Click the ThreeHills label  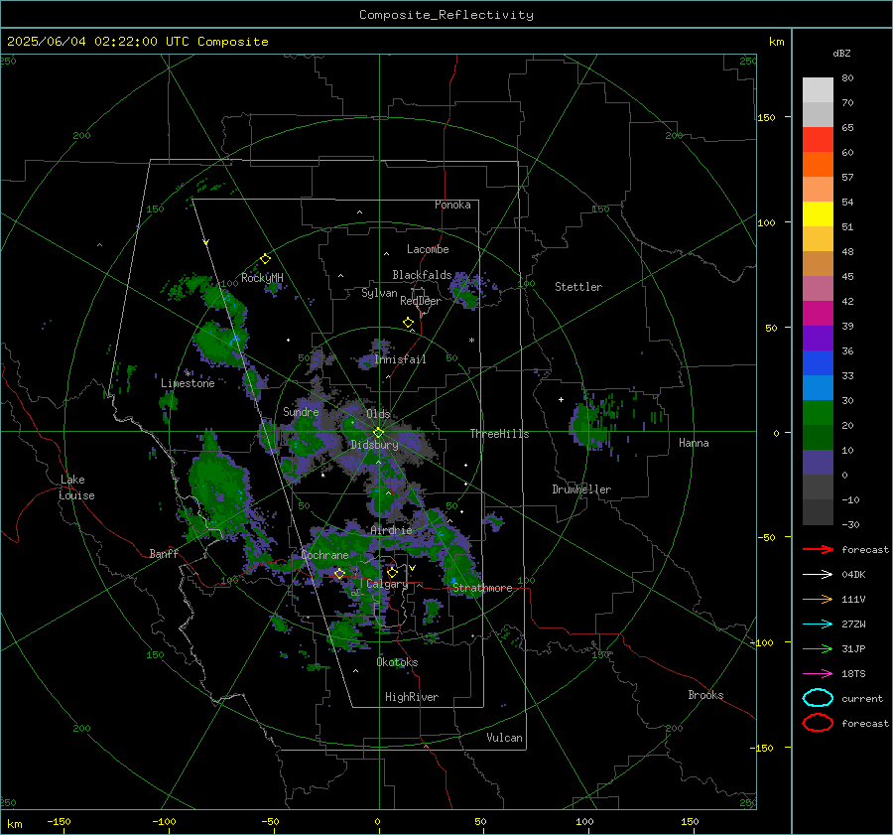pos(499,434)
